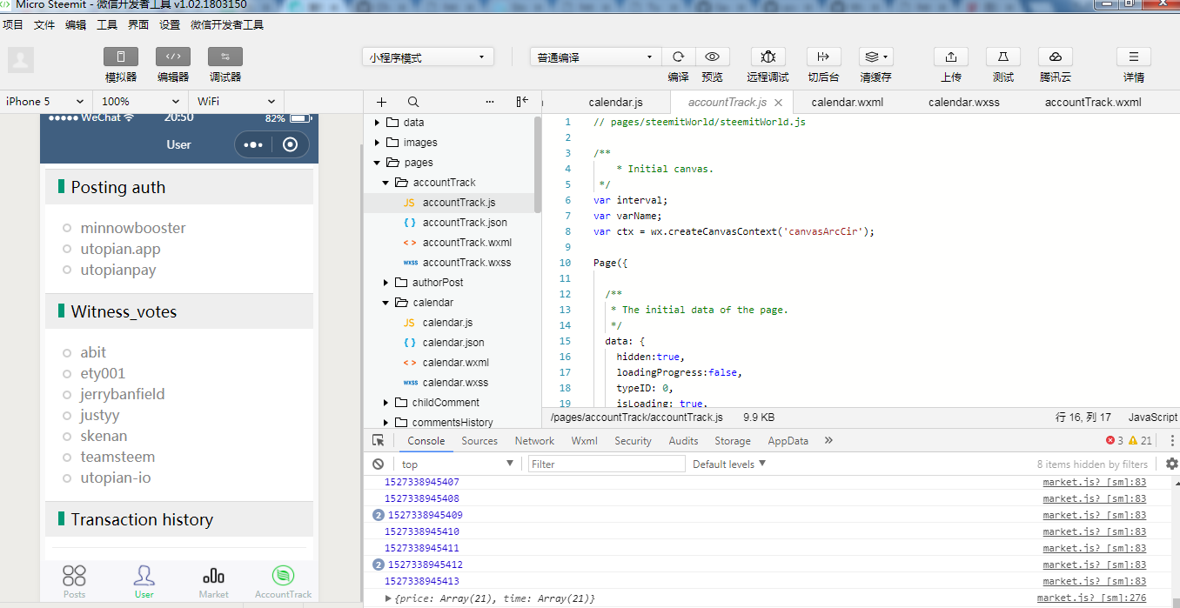Open calendar.wxss in the file tree
1180x608 pixels.
(x=455, y=383)
